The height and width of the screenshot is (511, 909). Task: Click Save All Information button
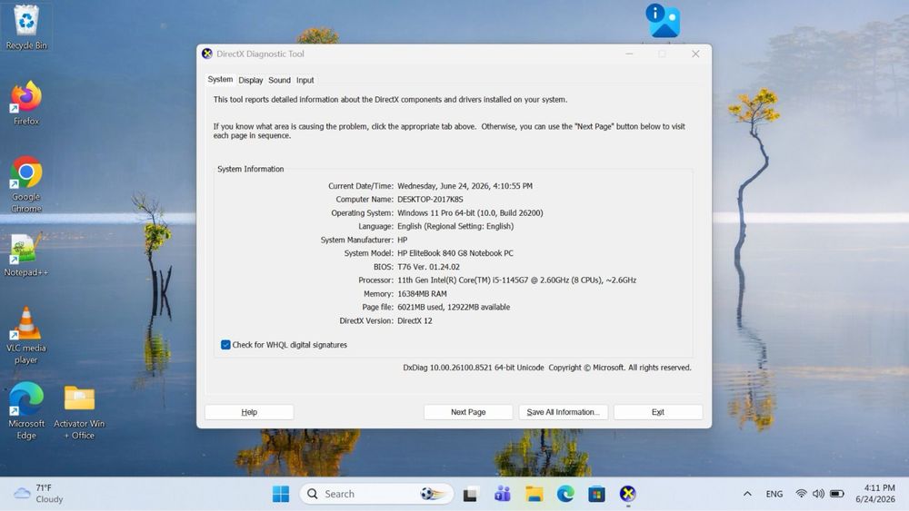coord(564,412)
